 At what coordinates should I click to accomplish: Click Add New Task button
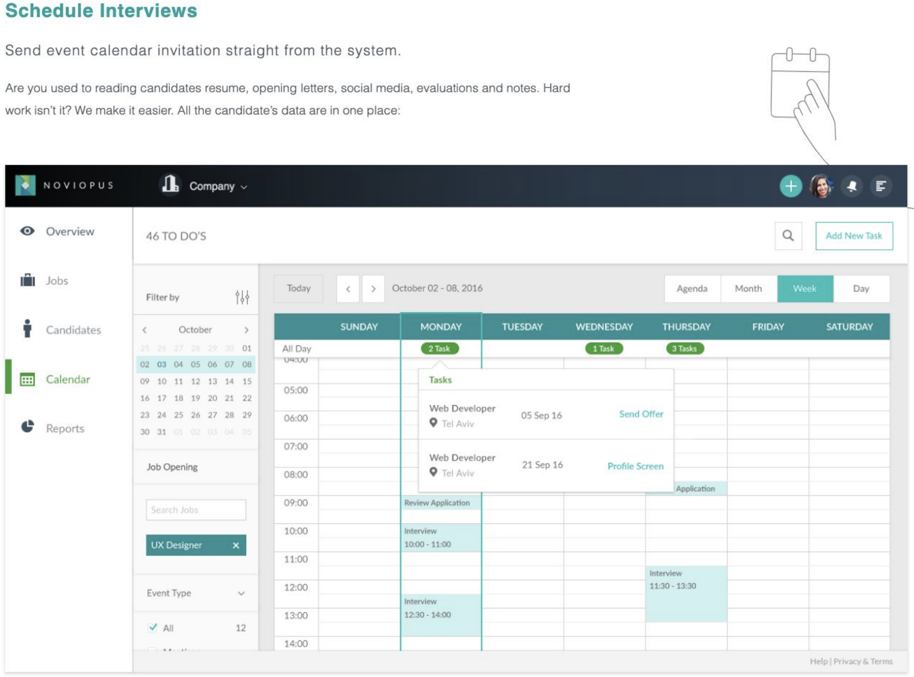[x=854, y=235]
